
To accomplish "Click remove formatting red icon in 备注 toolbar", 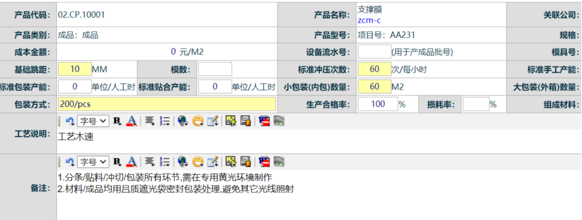I will 264,161.
